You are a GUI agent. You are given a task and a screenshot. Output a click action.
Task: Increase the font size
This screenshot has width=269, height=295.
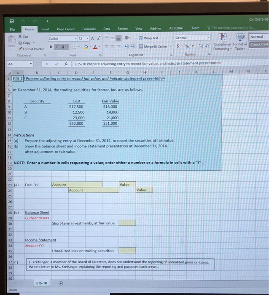point(93,39)
